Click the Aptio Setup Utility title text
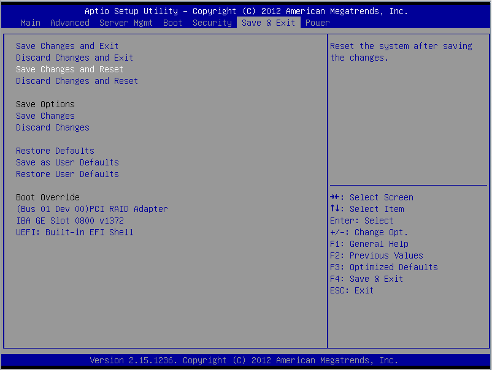The image size is (492, 370). 246,11
